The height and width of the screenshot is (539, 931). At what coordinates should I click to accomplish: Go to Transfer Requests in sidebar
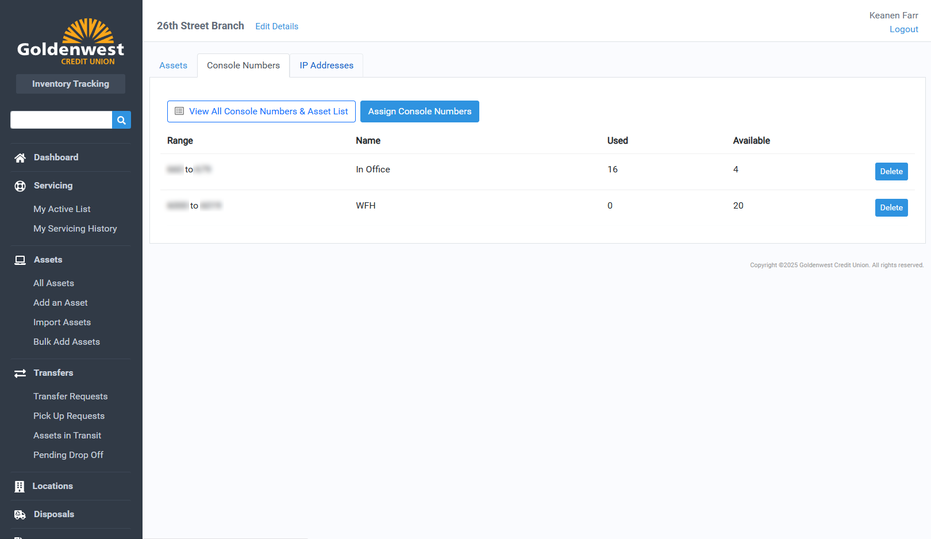coord(70,396)
